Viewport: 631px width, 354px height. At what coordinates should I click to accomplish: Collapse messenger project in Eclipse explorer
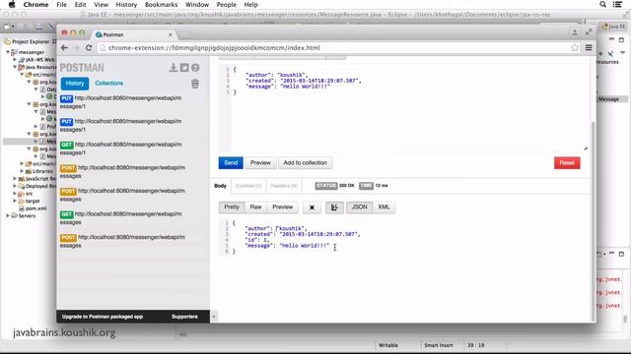coord(8,52)
